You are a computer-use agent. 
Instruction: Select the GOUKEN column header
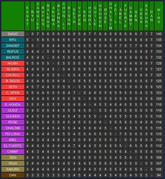(x=100, y=16)
